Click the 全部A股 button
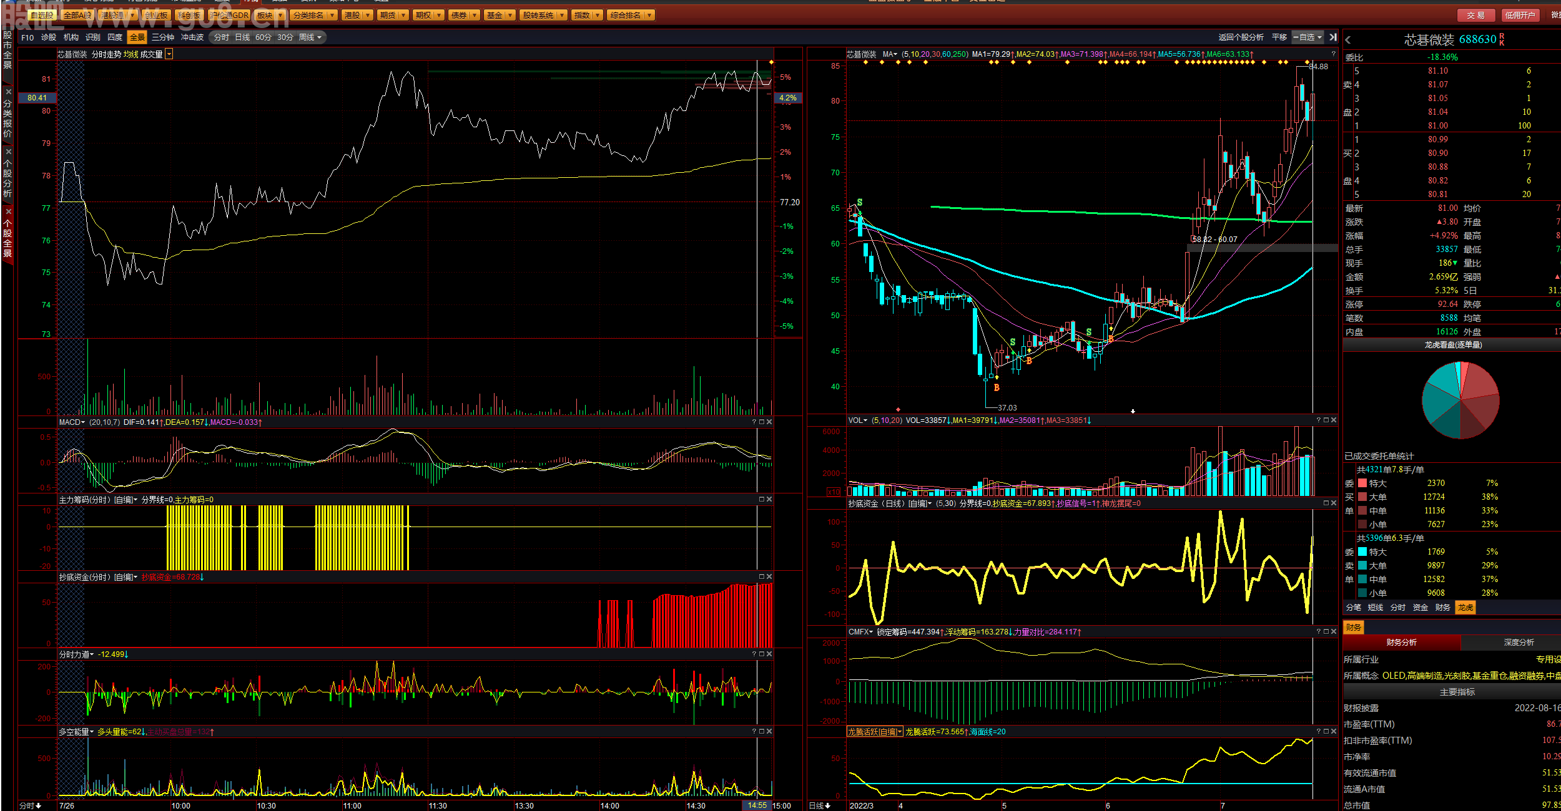Screen dimensions: 1561x811 point(77,15)
